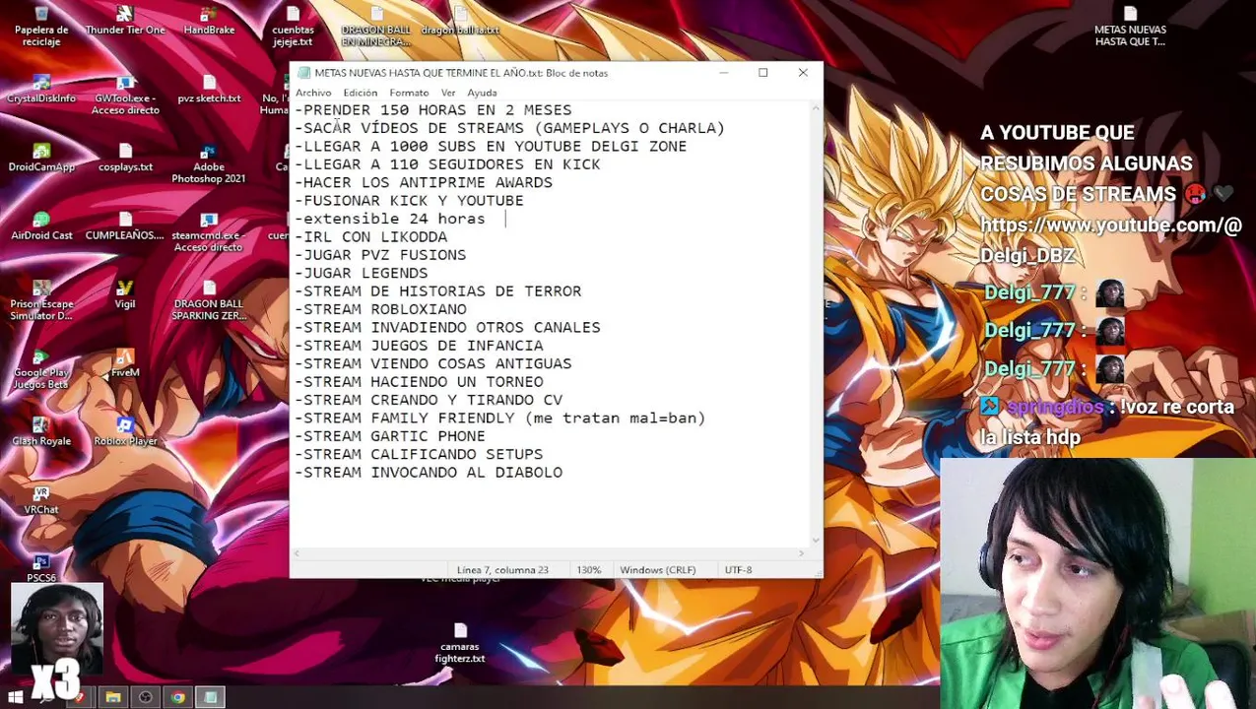Select the cosplays.txt desktop file
Viewport: 1256px width, 709px height.
(125, 158)
